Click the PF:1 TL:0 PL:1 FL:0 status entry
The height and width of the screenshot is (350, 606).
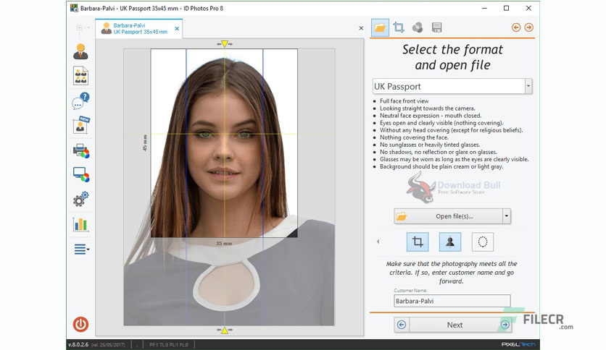coord(168,345)
